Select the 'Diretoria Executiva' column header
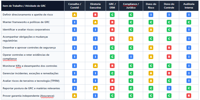The image size is (200, 100). 95,6
